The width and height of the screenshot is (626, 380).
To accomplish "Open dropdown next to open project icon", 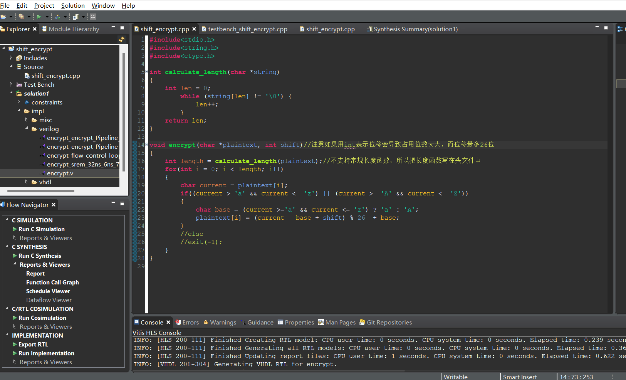I will [11, 17].
